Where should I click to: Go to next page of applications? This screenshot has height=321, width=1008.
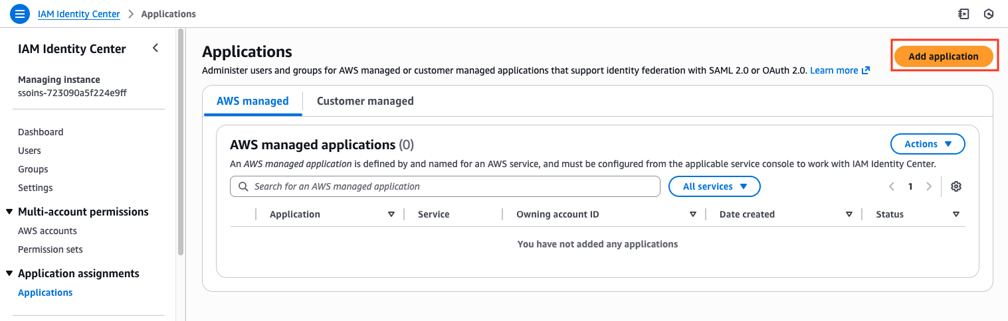pos(929,186)
